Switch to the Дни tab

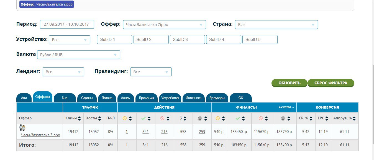click(24, 98)
